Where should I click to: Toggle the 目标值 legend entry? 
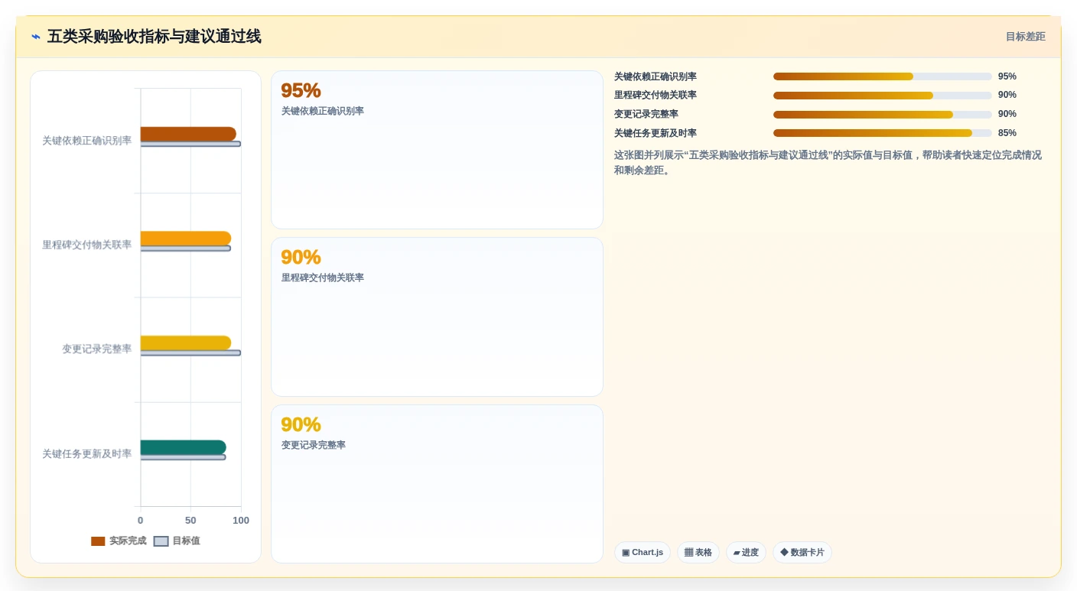(x=177, y=541)
